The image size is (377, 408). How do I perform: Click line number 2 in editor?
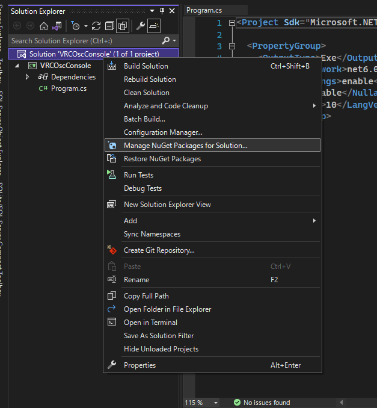coord(219,35)
